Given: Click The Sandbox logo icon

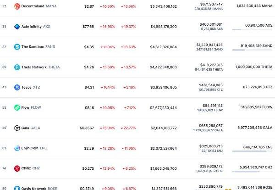Looking at the screenshot, I should click(x=17, y=47).
